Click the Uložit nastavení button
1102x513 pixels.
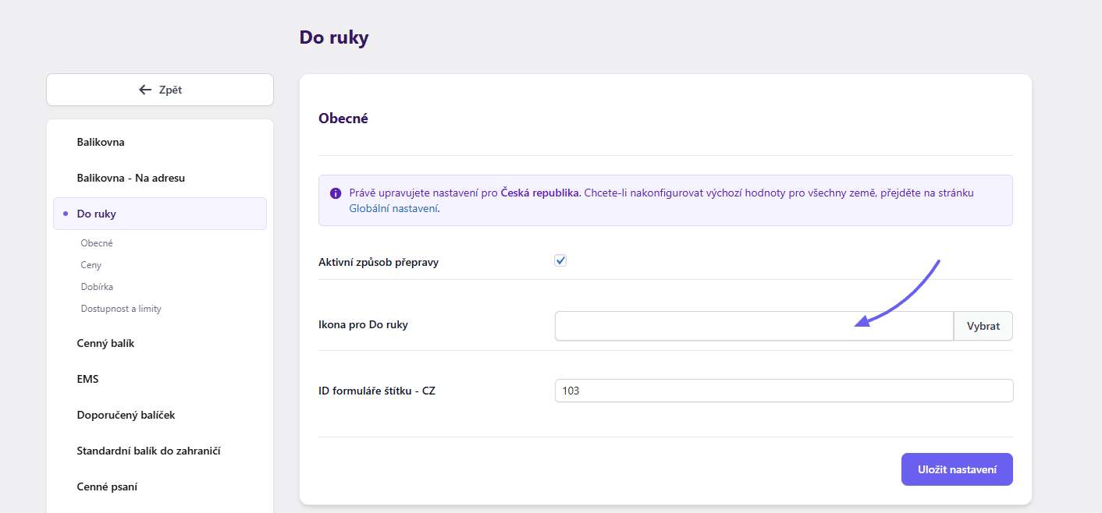956,469
